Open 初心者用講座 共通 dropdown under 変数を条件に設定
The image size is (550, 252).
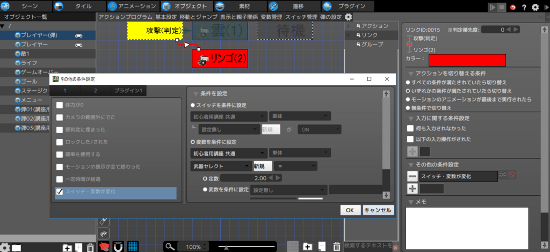(228, 153)
